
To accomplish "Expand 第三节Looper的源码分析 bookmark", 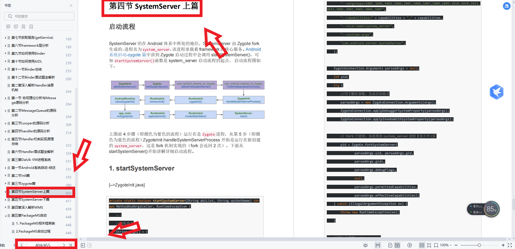I will (x=5, y=124).
